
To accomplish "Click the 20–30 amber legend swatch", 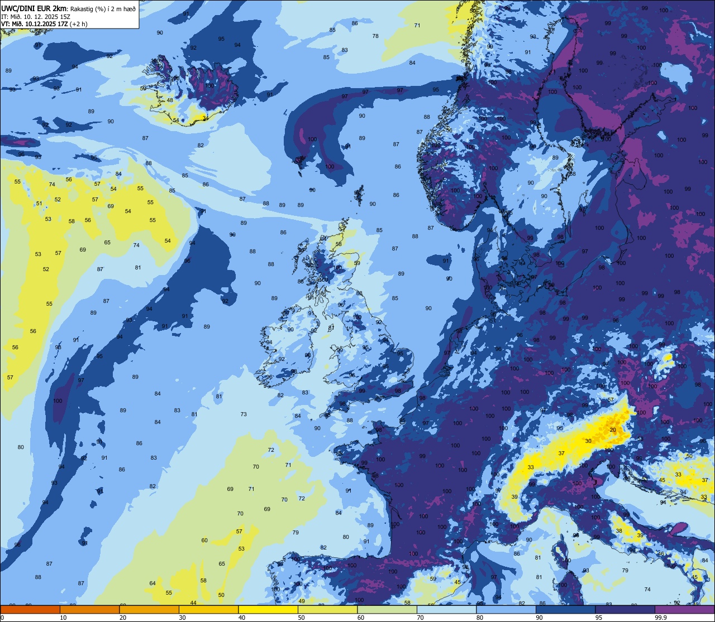I will coord(149,609).
